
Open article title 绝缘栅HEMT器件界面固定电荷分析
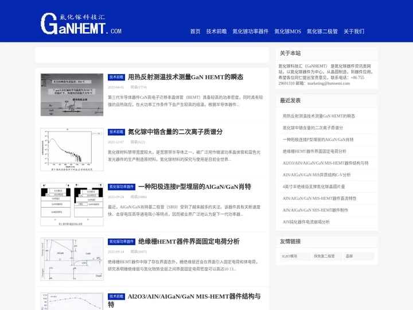[189, 242]
